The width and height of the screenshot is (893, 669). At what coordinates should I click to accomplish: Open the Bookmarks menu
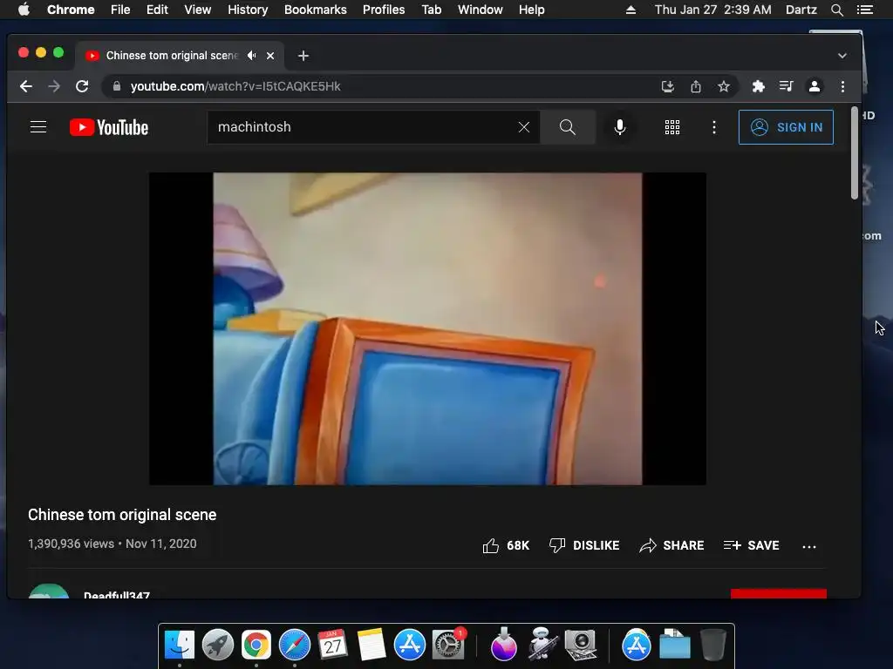(316, 10)
